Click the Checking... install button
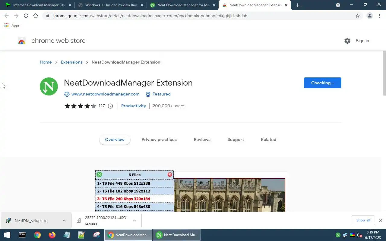 [322, 83]
